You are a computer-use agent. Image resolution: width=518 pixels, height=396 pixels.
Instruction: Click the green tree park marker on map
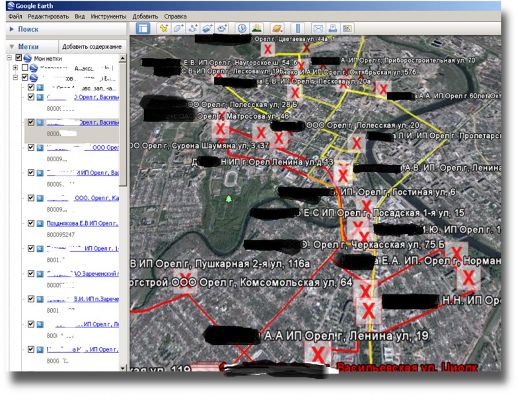pyautogui.click(x=229, y=199)
